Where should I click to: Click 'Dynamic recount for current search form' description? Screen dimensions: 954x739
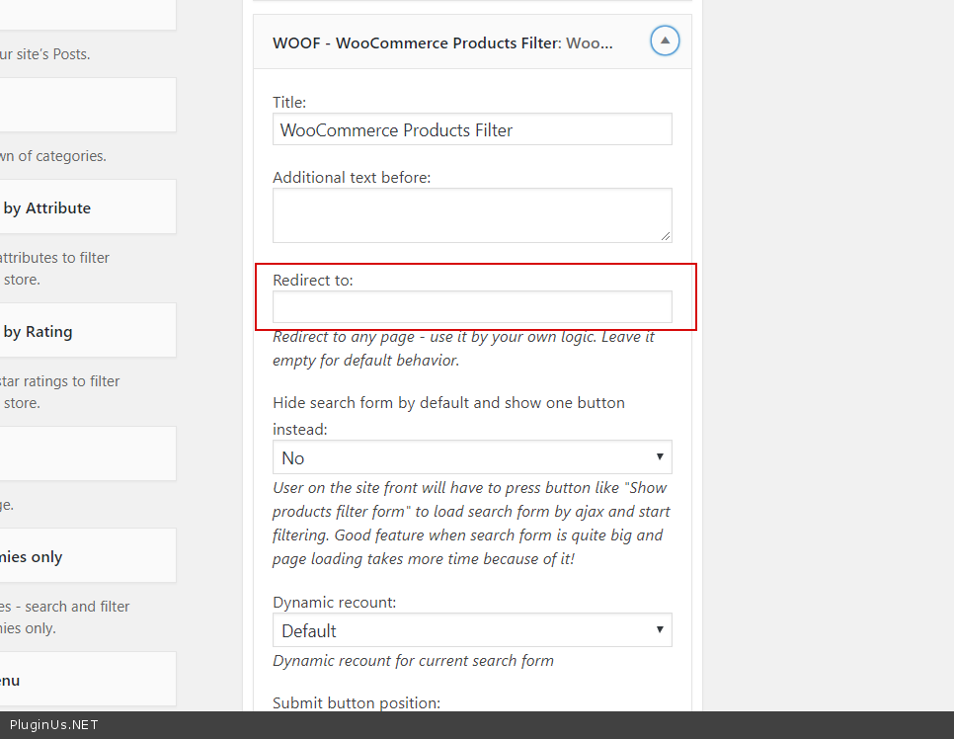pyautogui.click(x=413, y=661)
